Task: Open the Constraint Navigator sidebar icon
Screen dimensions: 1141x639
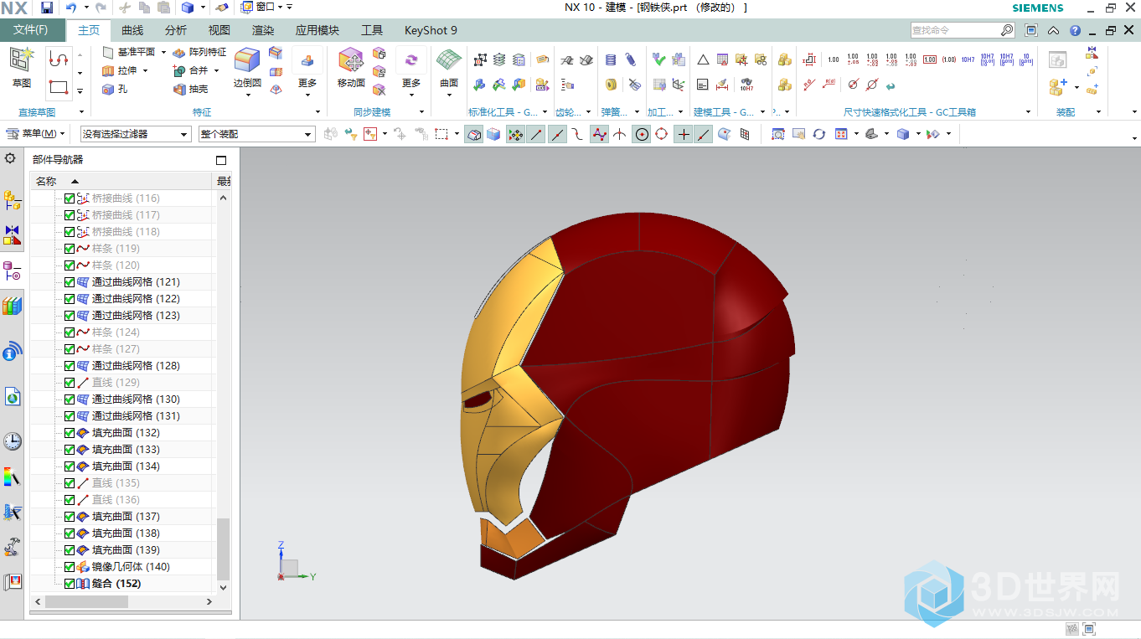Action: [x=13, y=235]
